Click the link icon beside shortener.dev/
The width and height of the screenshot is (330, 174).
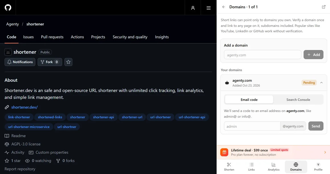pyautogui.click(x=7, y=107)
